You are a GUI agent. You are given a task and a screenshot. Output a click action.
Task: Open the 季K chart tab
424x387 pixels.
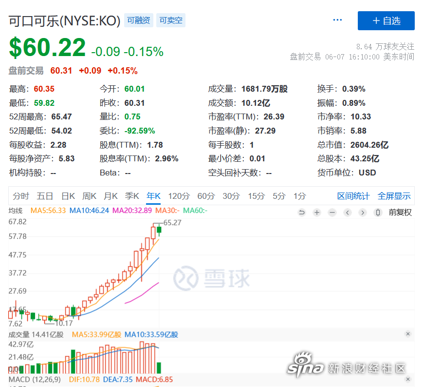(x=132, y=196)
